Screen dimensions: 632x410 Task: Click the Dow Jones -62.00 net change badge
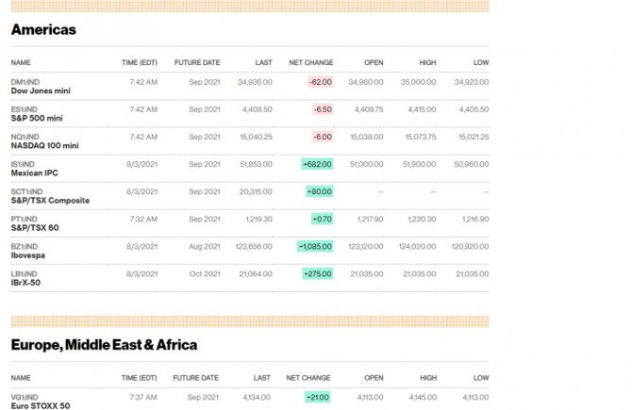320,82
